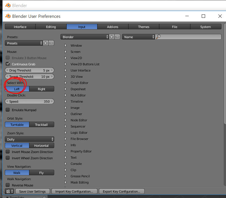Click Save User Settings button
The height and width of the screenshot is (198, 226).
(x=32, y=191)
